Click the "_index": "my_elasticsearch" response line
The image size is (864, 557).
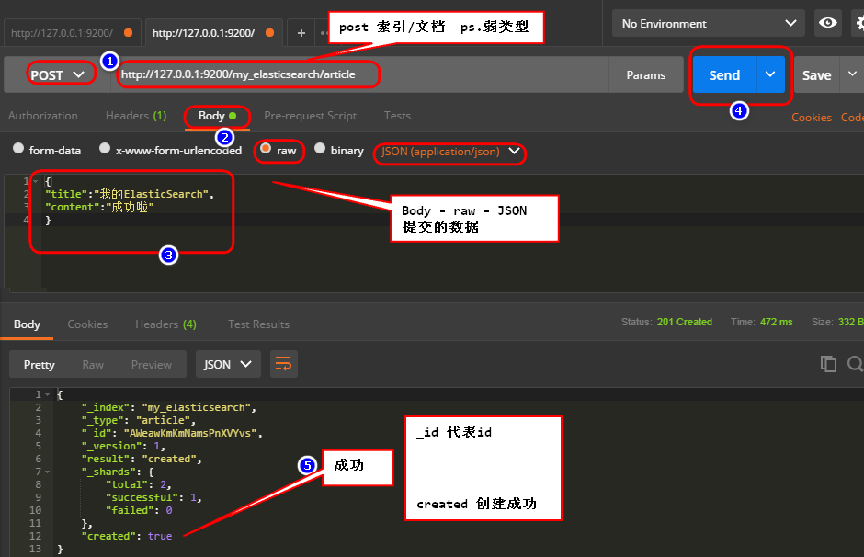click(x=168, y=407)
